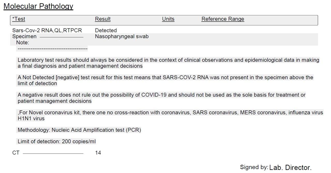This screenshot has height=173, width=331.
Task: Click the CT value 14
Action: click(x=98, y=153)
